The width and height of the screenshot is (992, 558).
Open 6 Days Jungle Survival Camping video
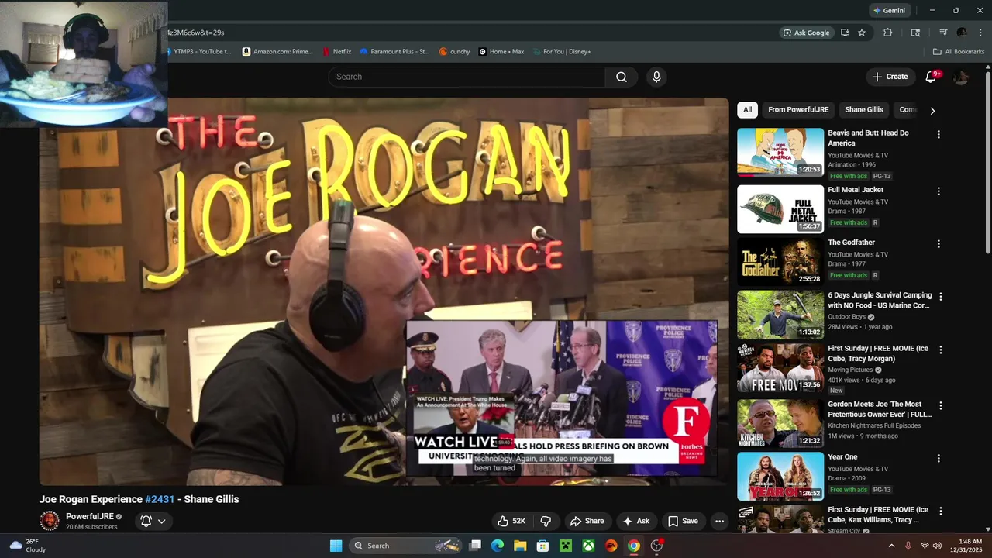pos(780,315)
